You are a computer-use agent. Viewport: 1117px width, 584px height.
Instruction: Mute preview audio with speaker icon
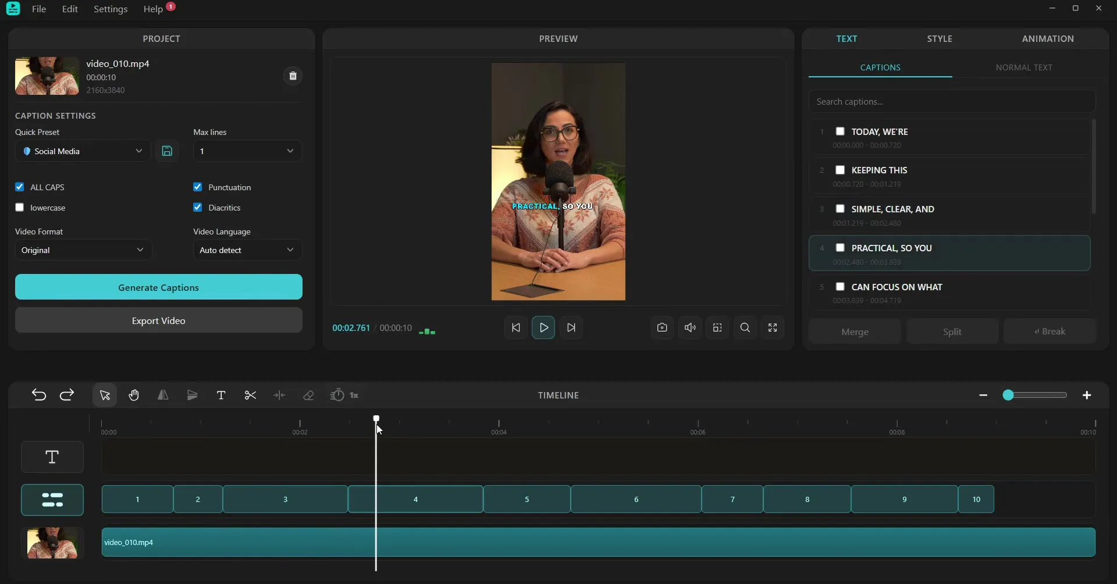pos(690,328)
